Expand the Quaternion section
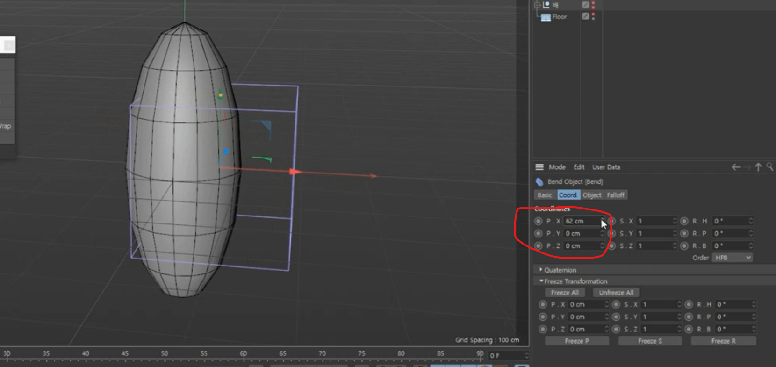This screenshot has width=776, height=367. pos(541,270)
